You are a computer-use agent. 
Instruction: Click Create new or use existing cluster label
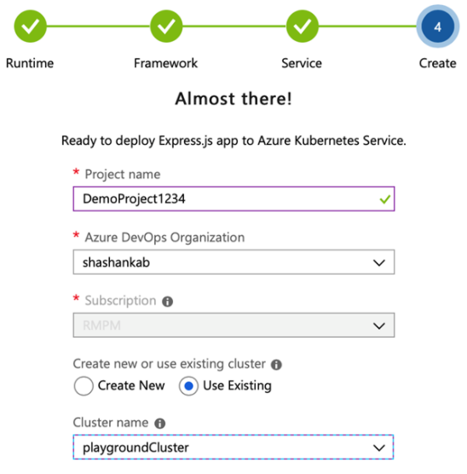tap(170, 364)
